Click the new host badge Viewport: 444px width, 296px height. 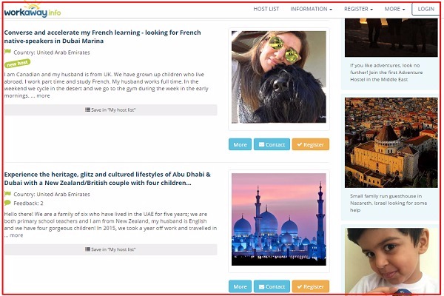click(17, 63)
